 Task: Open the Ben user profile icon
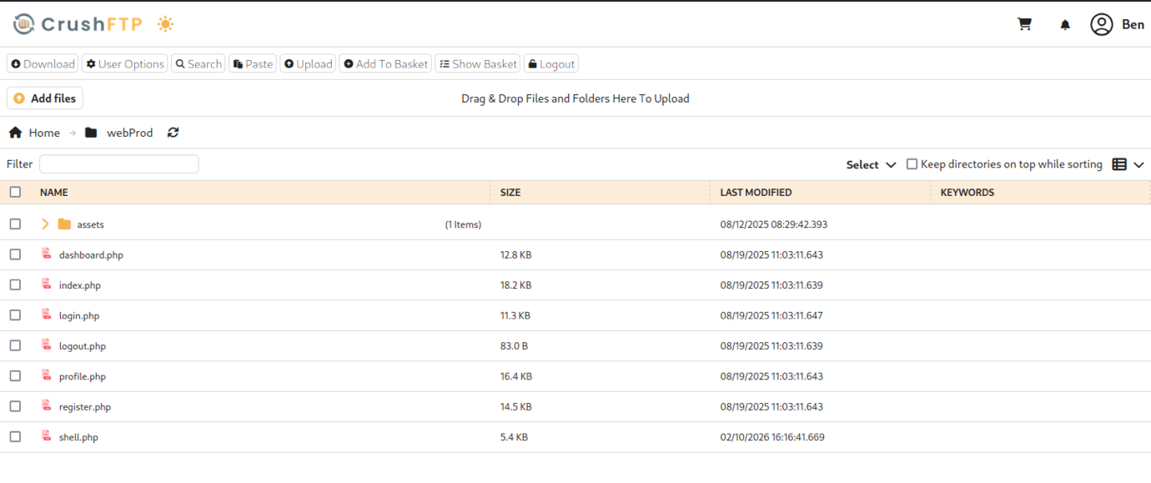[x=1102, y=24]
